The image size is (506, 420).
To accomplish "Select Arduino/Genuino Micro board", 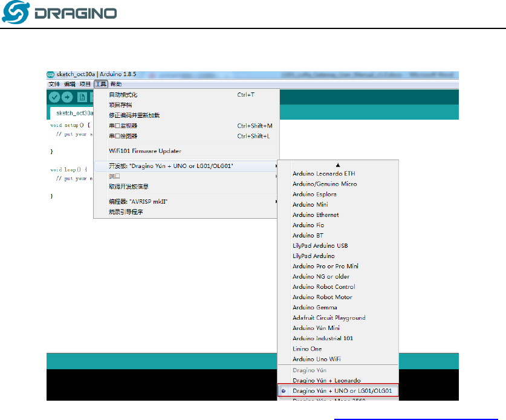I will coord(338,184).
